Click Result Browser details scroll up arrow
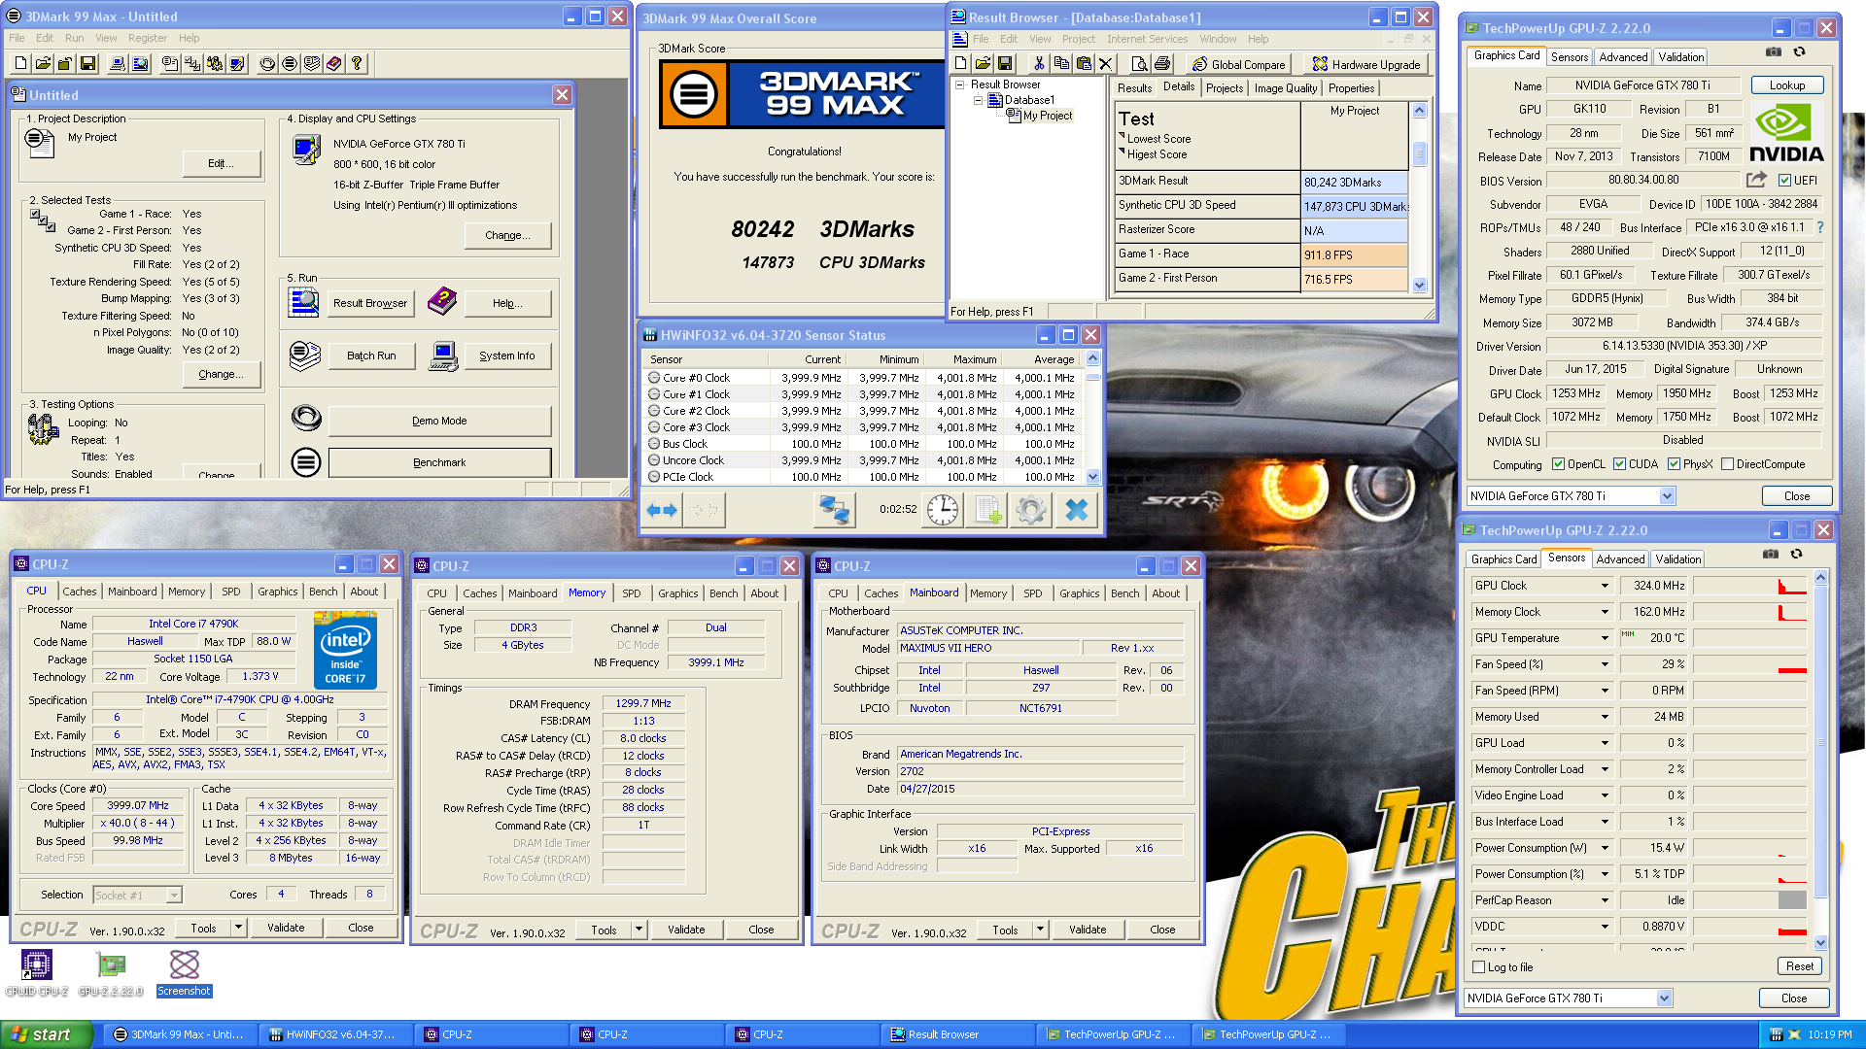The height and width of the screenshot is (1049, 1866). [x=1419, y=110]
